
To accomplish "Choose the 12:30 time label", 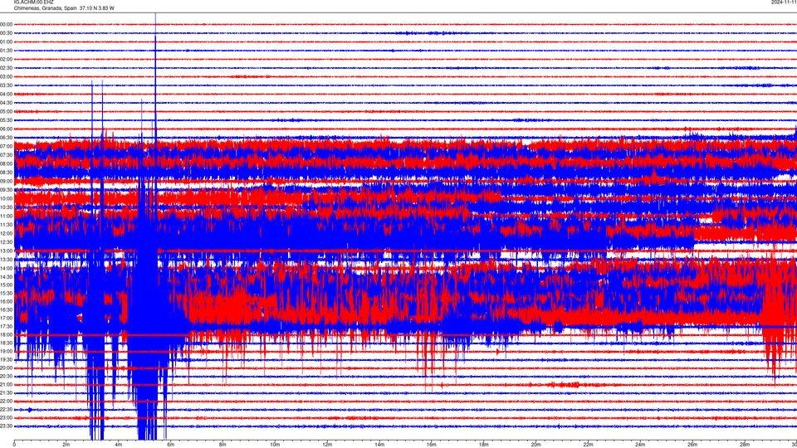I will 7,242.
